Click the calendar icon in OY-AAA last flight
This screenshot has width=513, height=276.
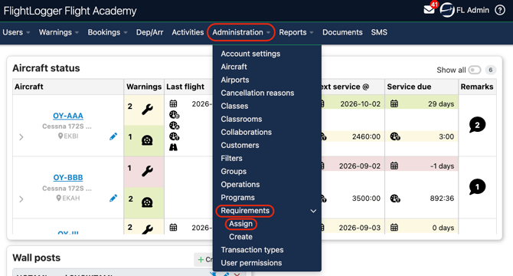173,103
